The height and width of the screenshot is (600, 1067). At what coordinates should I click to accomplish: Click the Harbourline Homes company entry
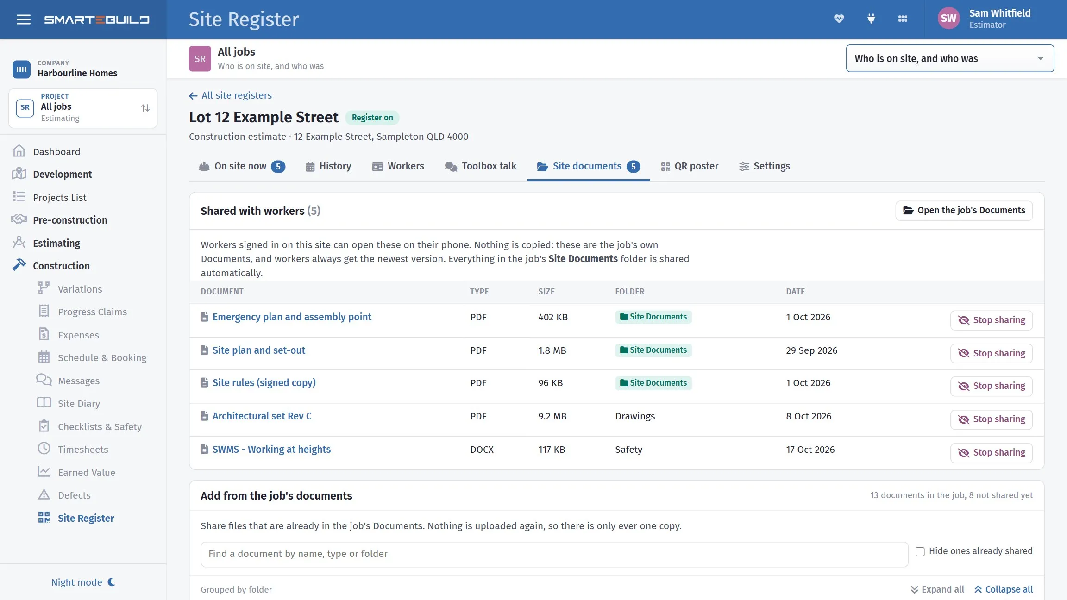pyautogui.click(x=65, y=69)
